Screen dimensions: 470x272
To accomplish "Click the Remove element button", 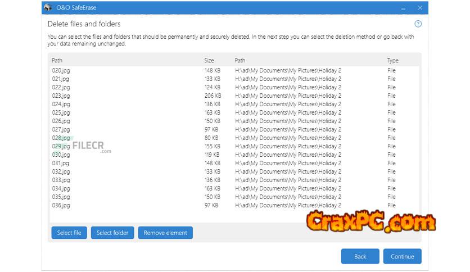I will pos(165,233).
